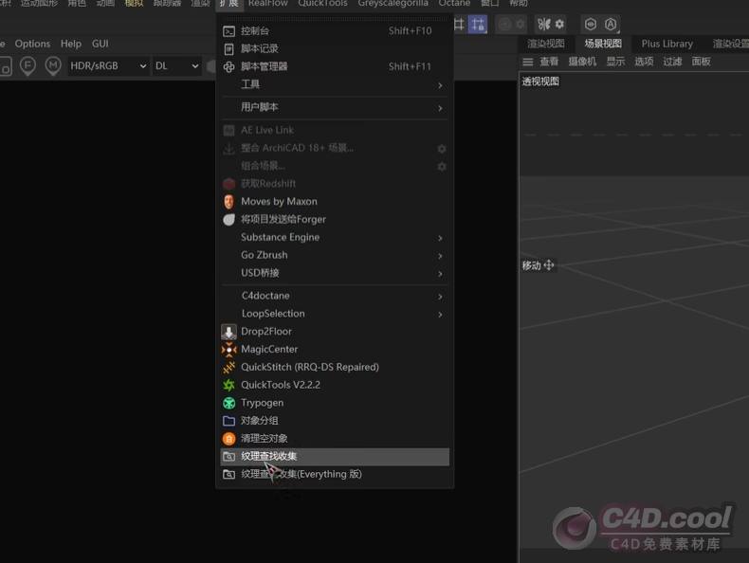Click the circled A icon in toolbar
Screen dimensions: 749x563
click(611, 24)
